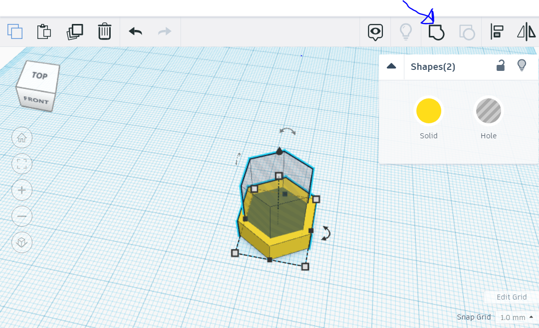539x328 pixels.
Task: Click the TOP face of view cube
Action: tap(39, 75)
